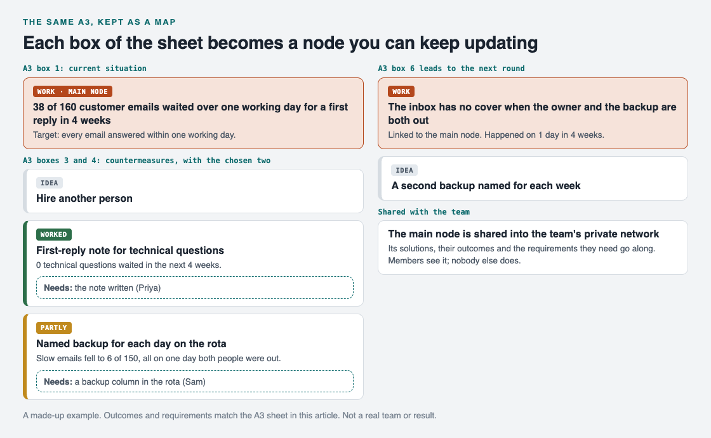
Task: Select the WORKED status badge
Action: 53,234
